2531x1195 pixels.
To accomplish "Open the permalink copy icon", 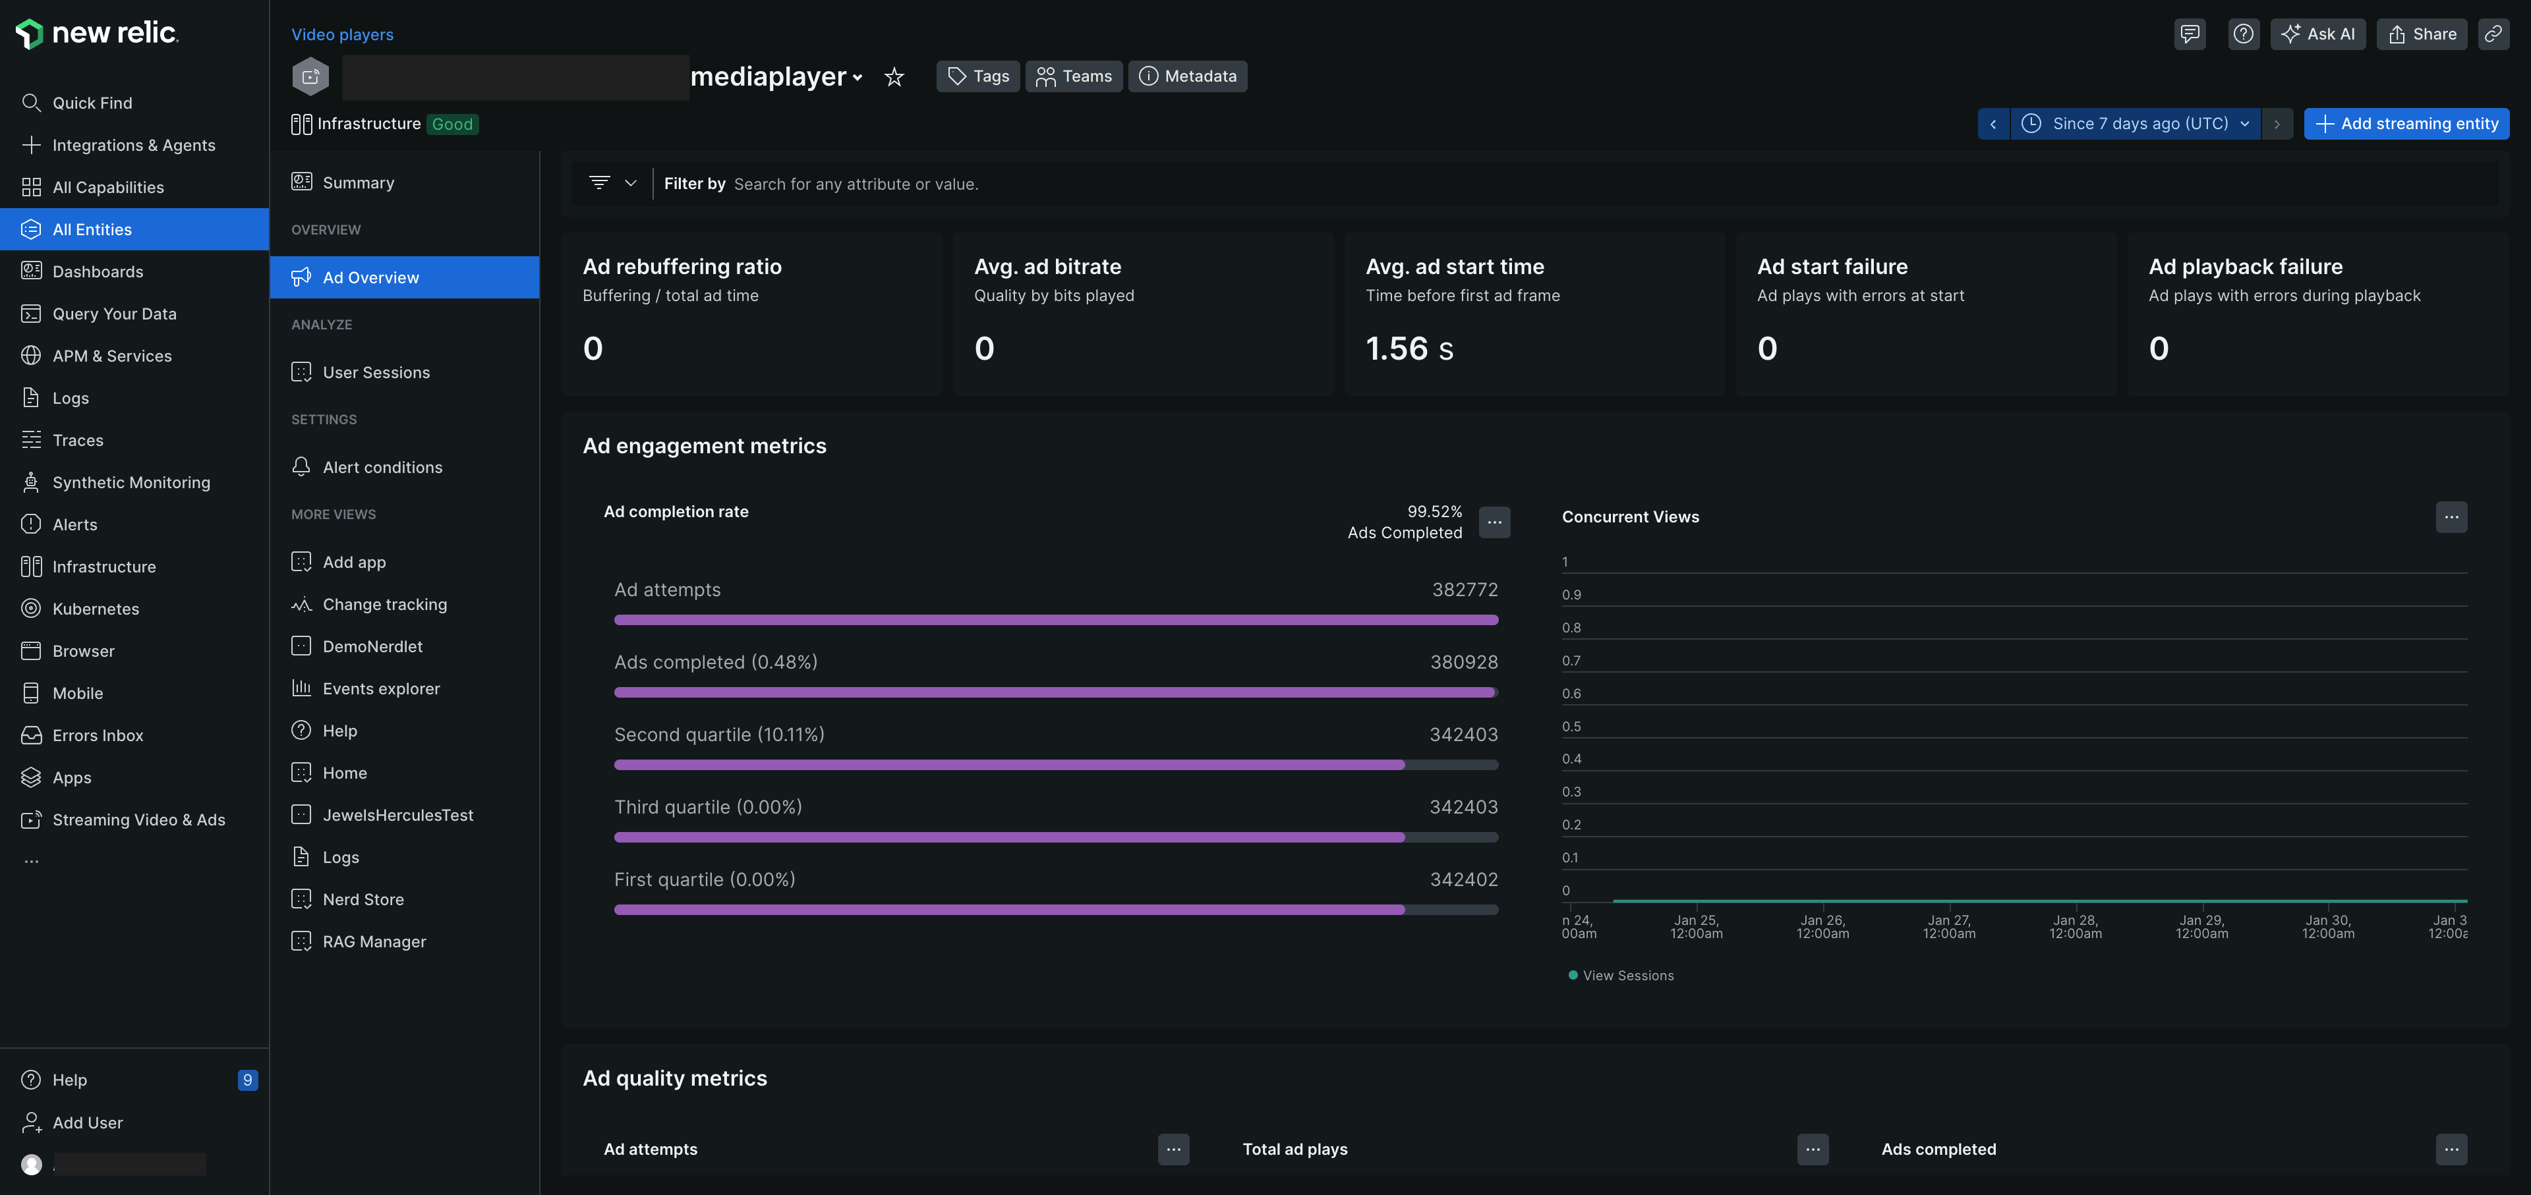I will pyautogui.click(x=2493, y=34).
